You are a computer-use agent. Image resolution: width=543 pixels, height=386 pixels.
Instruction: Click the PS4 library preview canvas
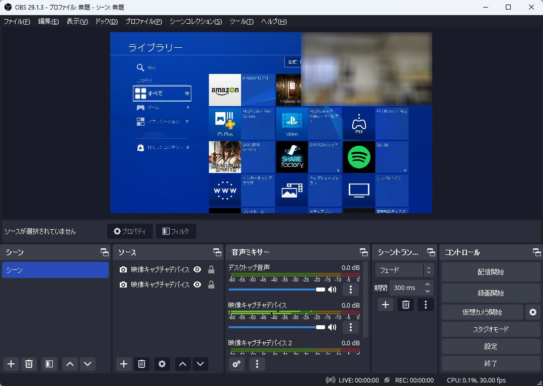click(x=271, y=123)
